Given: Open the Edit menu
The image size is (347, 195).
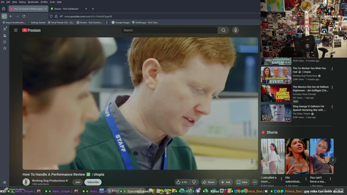Looking at the screenshot, I should 8,2.
